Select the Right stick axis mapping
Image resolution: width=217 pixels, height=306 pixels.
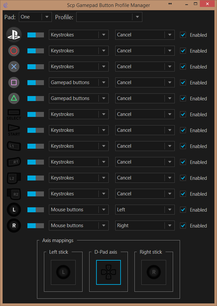click(x=154, y=272)
